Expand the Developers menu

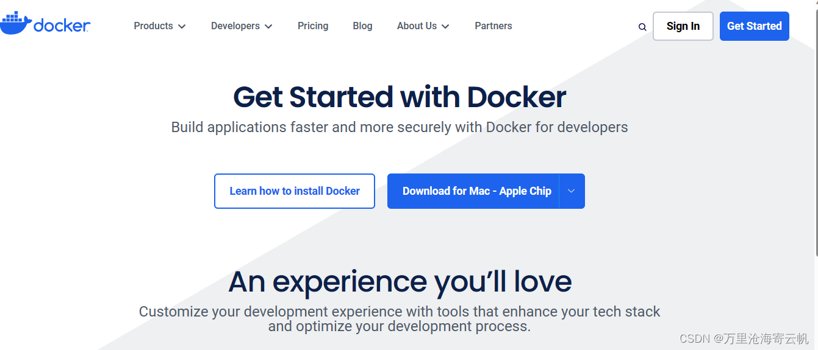[x=242, y=26]
